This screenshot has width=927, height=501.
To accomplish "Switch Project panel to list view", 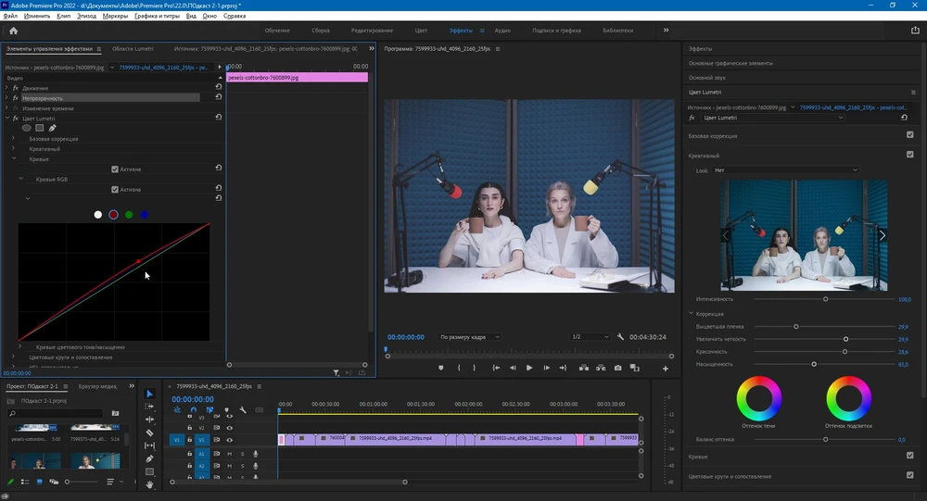I will coord(25,482).
